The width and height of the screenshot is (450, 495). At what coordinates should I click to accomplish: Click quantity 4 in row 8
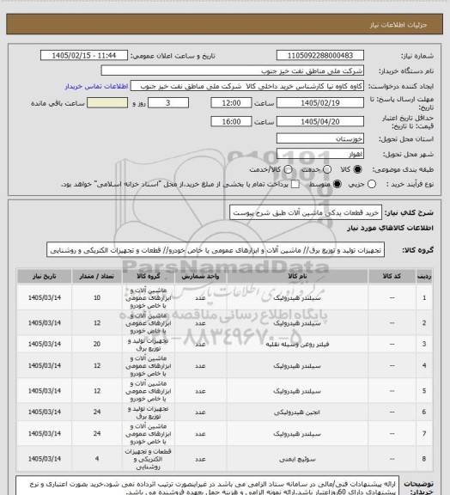coord(97,459)
